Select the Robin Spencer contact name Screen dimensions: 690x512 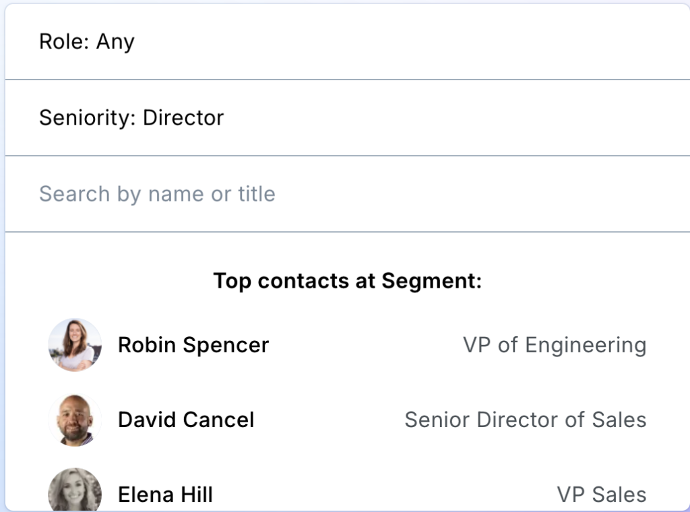click(x=193, y=345)
